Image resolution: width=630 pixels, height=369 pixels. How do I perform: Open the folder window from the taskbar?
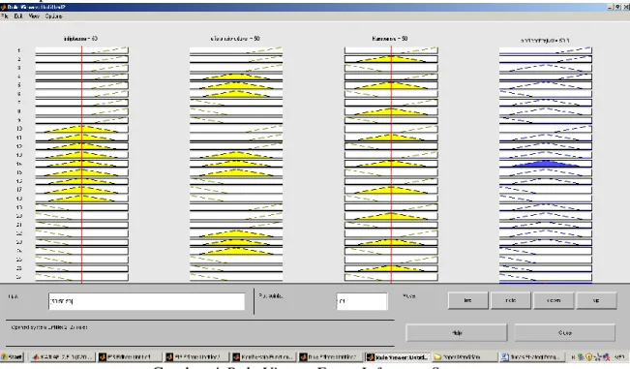click(x=465, y=356)
